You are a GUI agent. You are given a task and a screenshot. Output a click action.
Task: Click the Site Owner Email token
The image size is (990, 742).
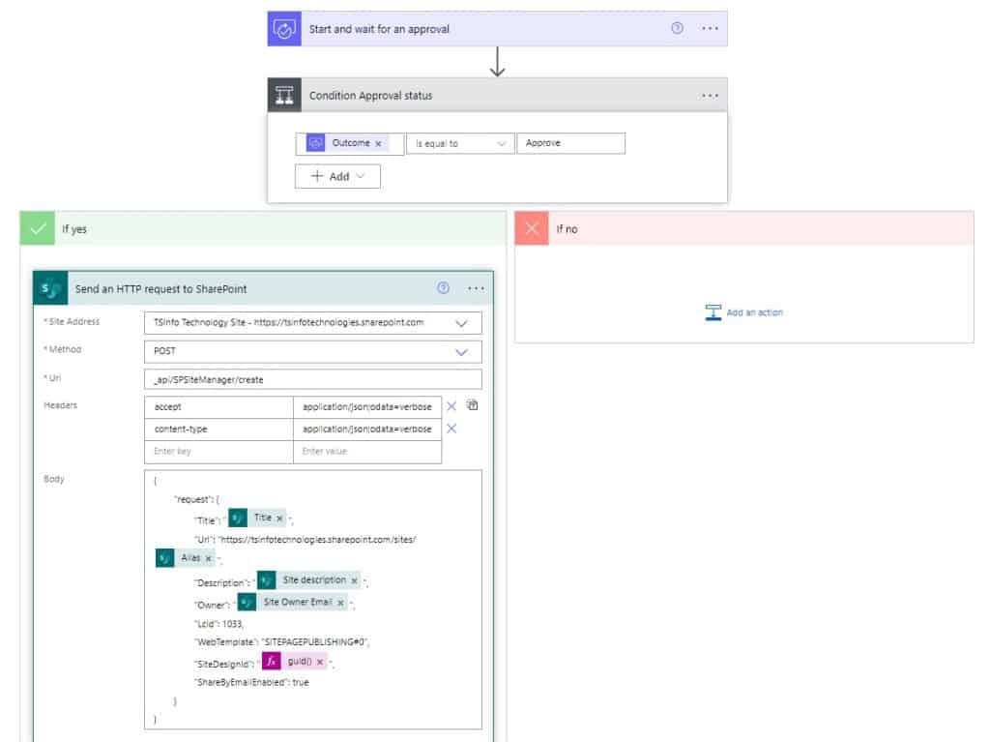[292, 603]
